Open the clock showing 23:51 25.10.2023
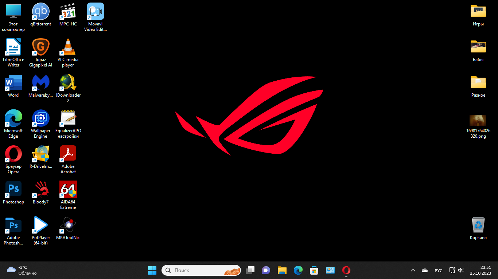 [481, 270]
